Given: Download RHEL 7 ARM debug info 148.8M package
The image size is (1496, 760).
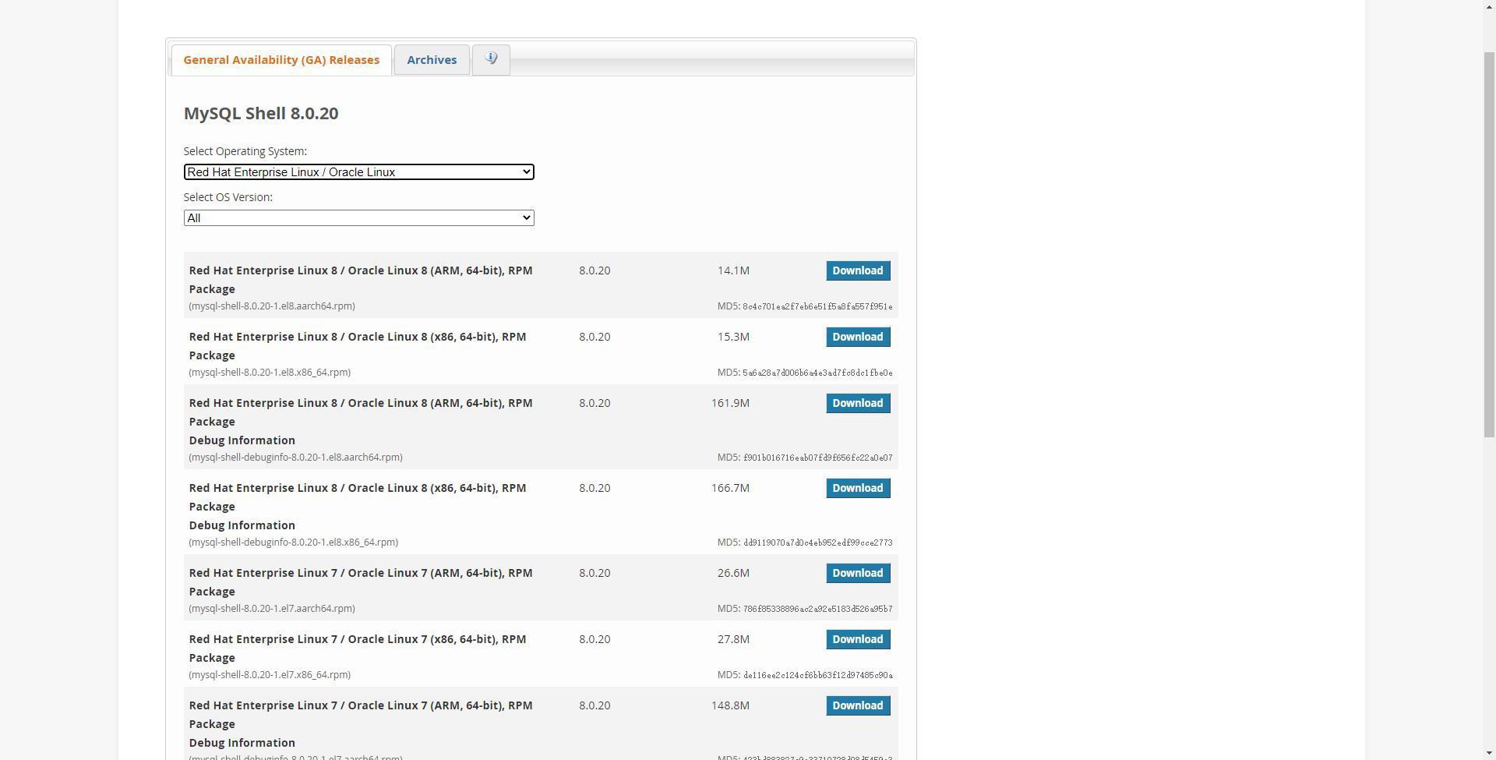Looking at the screenshot, I should [x=858, y=705].
